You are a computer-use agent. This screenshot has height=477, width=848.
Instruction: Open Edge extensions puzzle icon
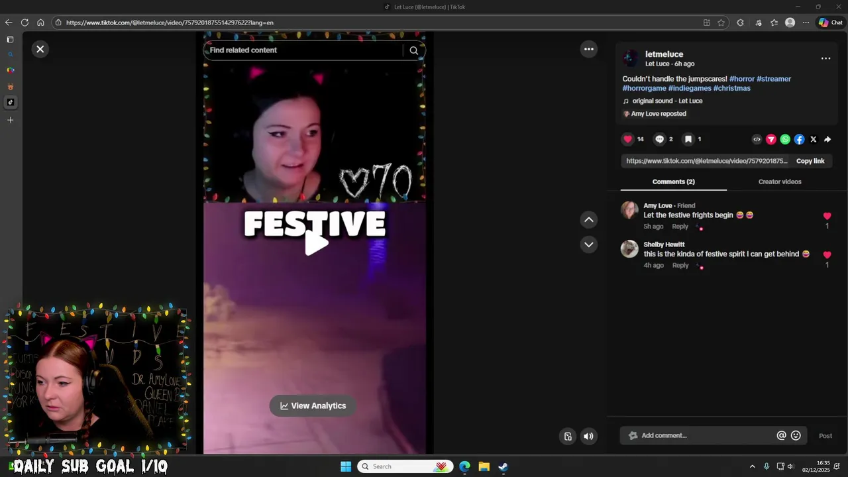(x=740, y=23)
